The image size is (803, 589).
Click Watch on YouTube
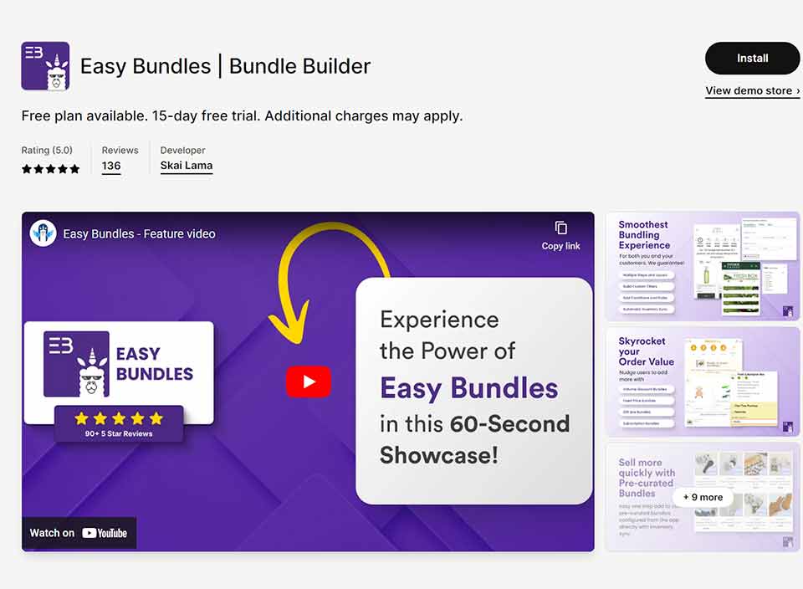[x=79, y=533]
